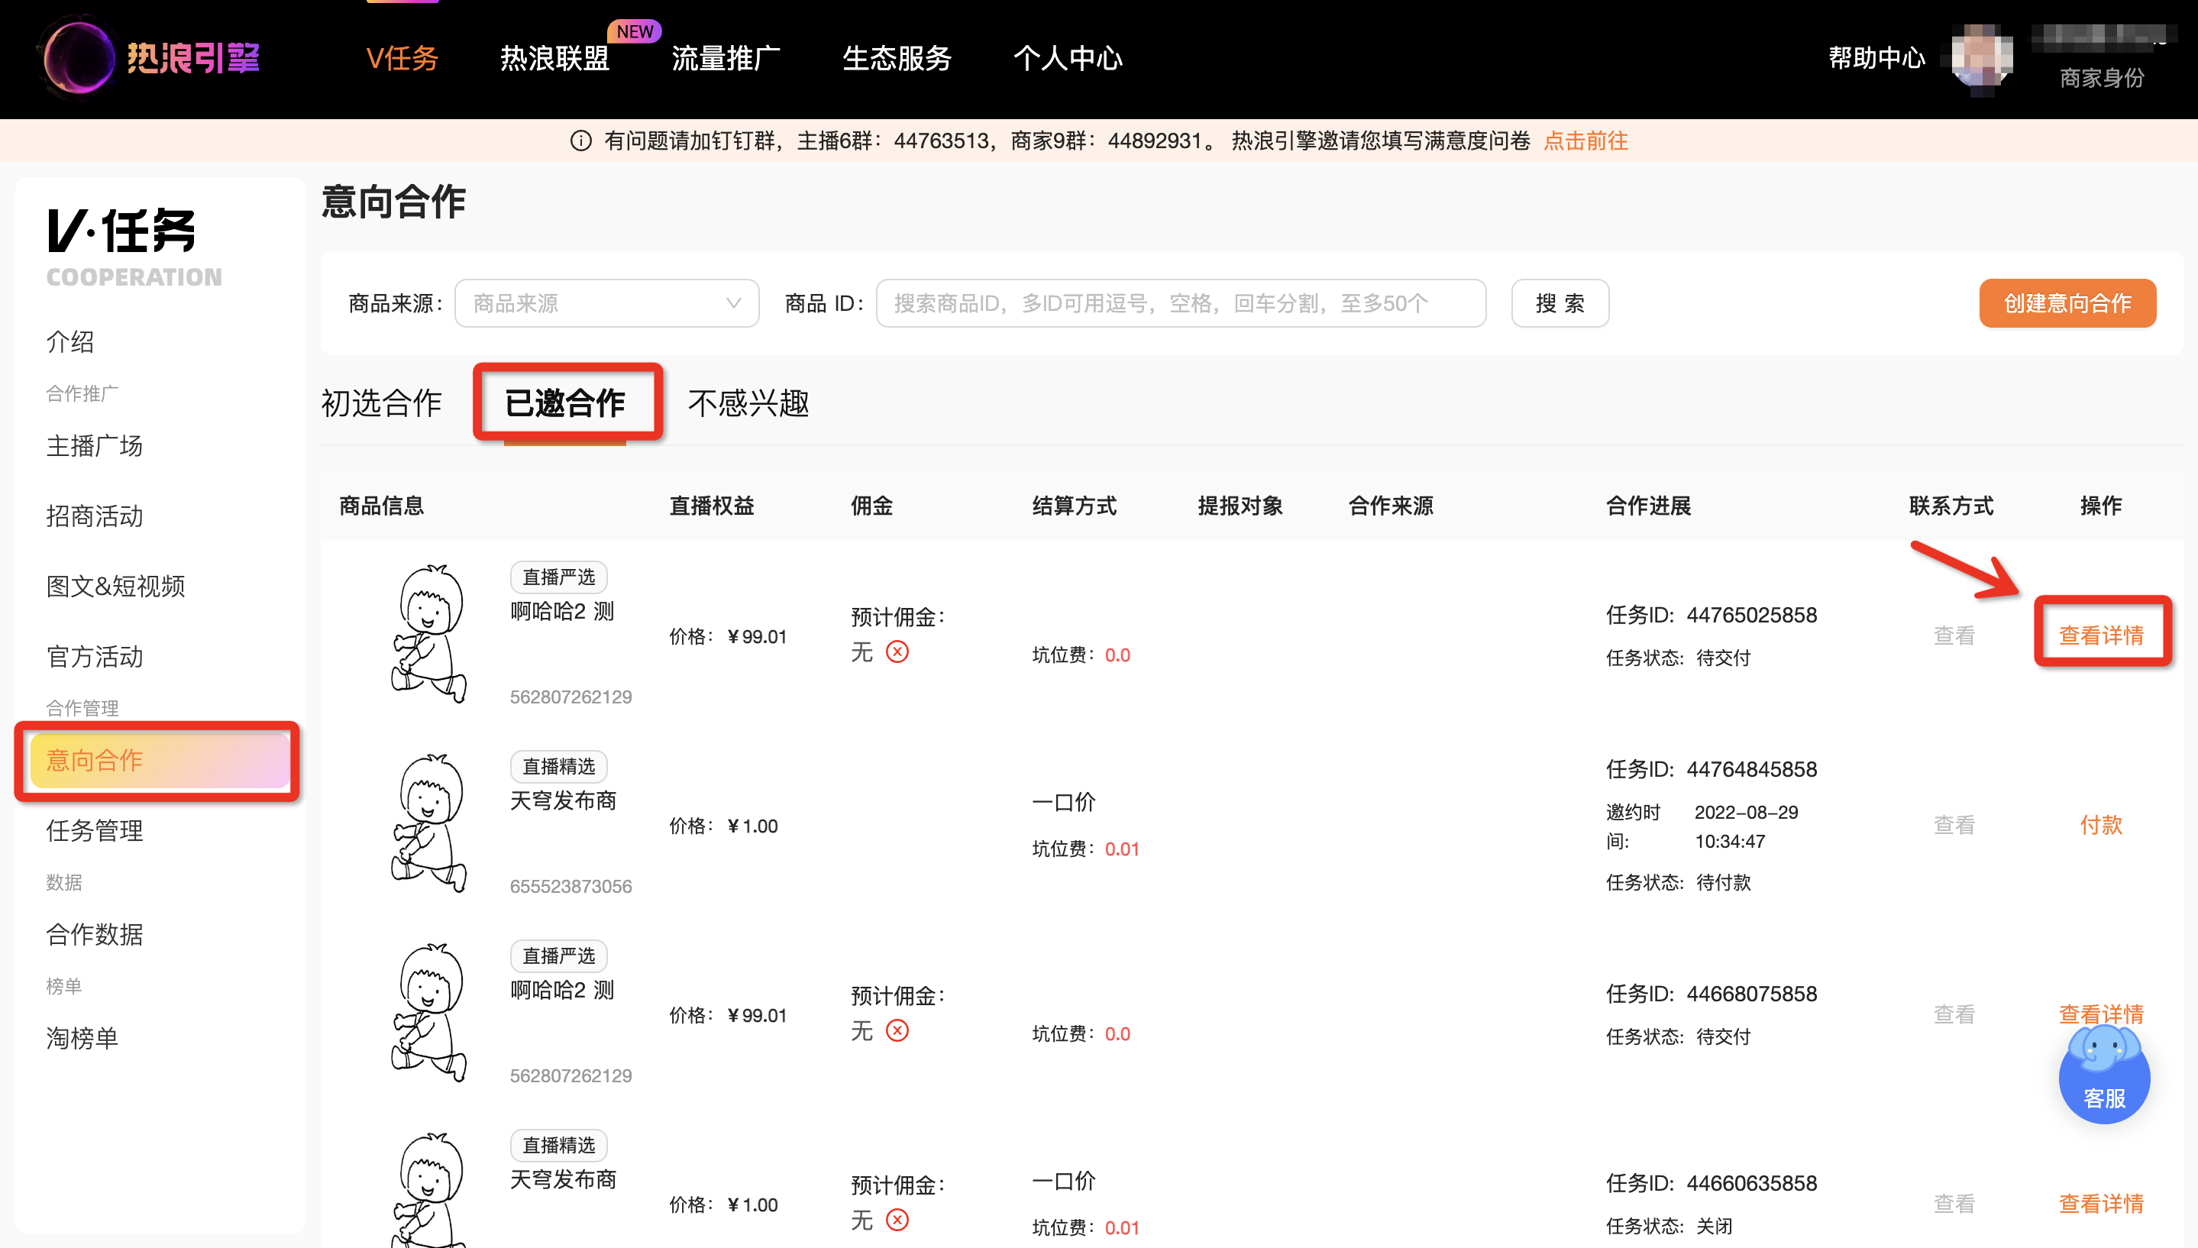Open 合作数据 in the sidebar
The width and height of the screenshot is (2198, 1248).
coord(94,934)
